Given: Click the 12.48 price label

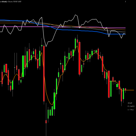Looking at the screenshot, I should tap(130, 103).
